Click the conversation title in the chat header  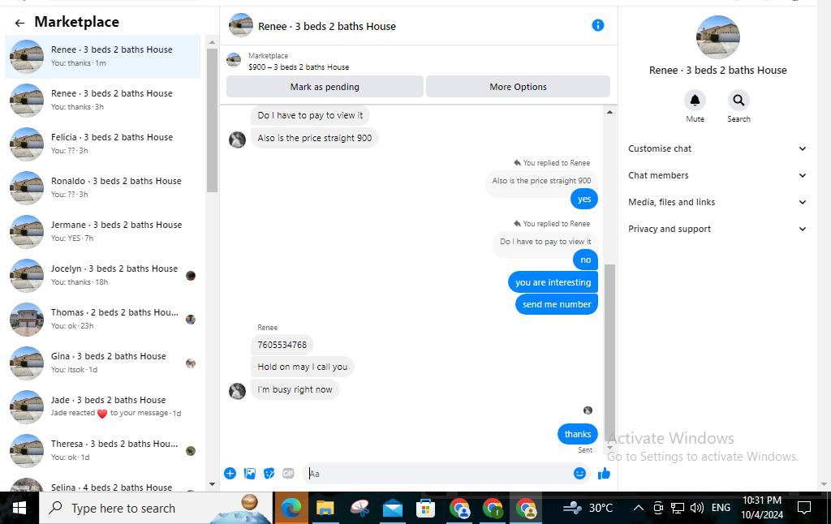[x=326, y=27]
